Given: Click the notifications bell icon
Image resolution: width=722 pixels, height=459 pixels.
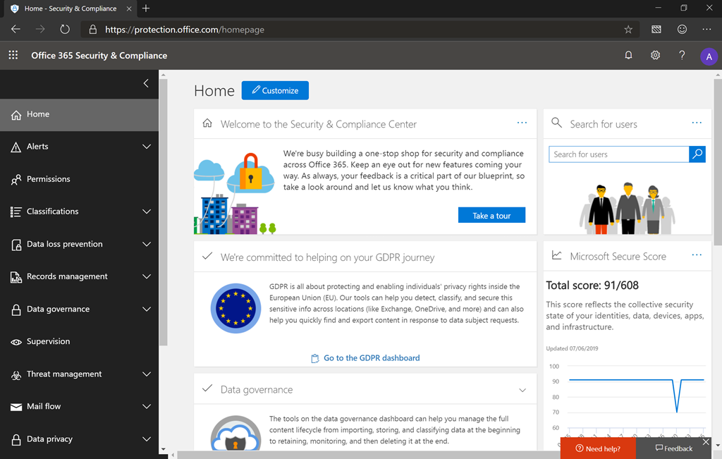Looking at the screenshot, I should (628, 55).
